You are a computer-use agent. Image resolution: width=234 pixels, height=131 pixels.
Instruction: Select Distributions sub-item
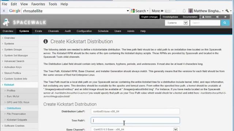click(x=14, y=108)
